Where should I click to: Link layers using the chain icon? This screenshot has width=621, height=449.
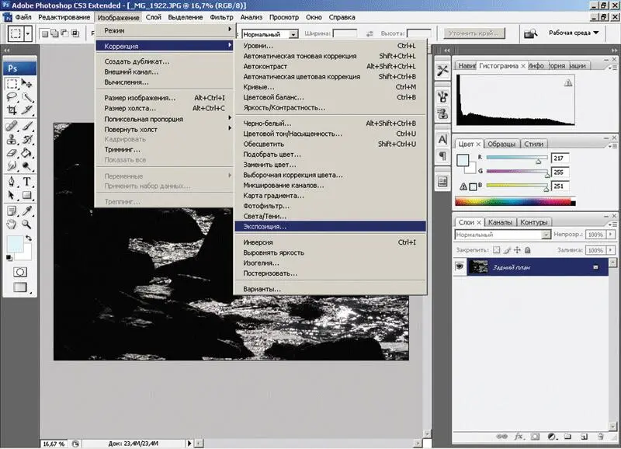[x=501, y=437]
